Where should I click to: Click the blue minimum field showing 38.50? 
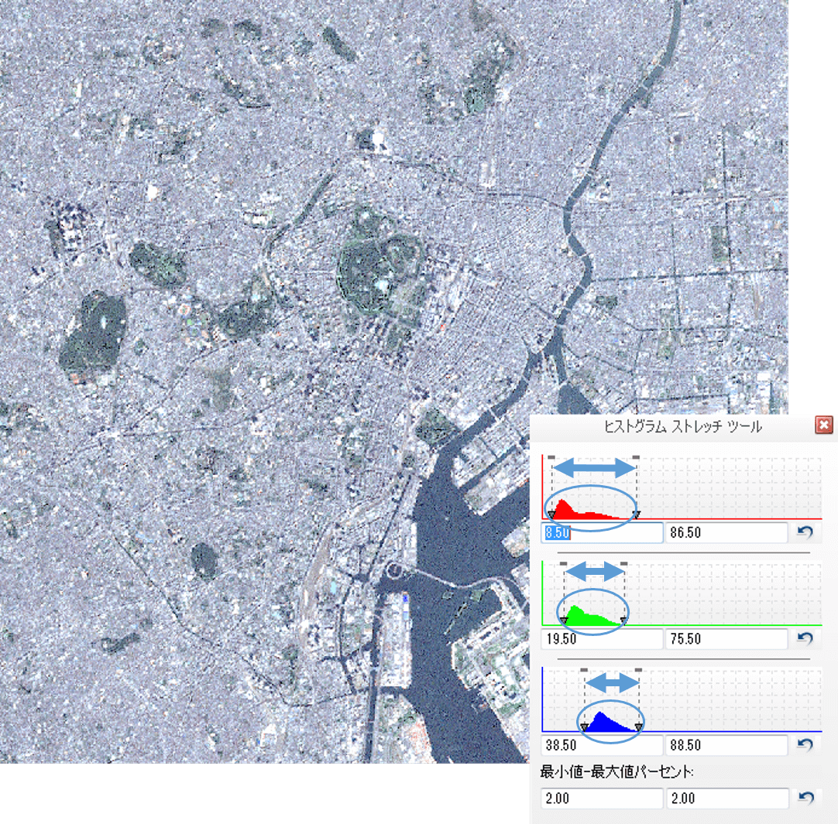[602, 745]
